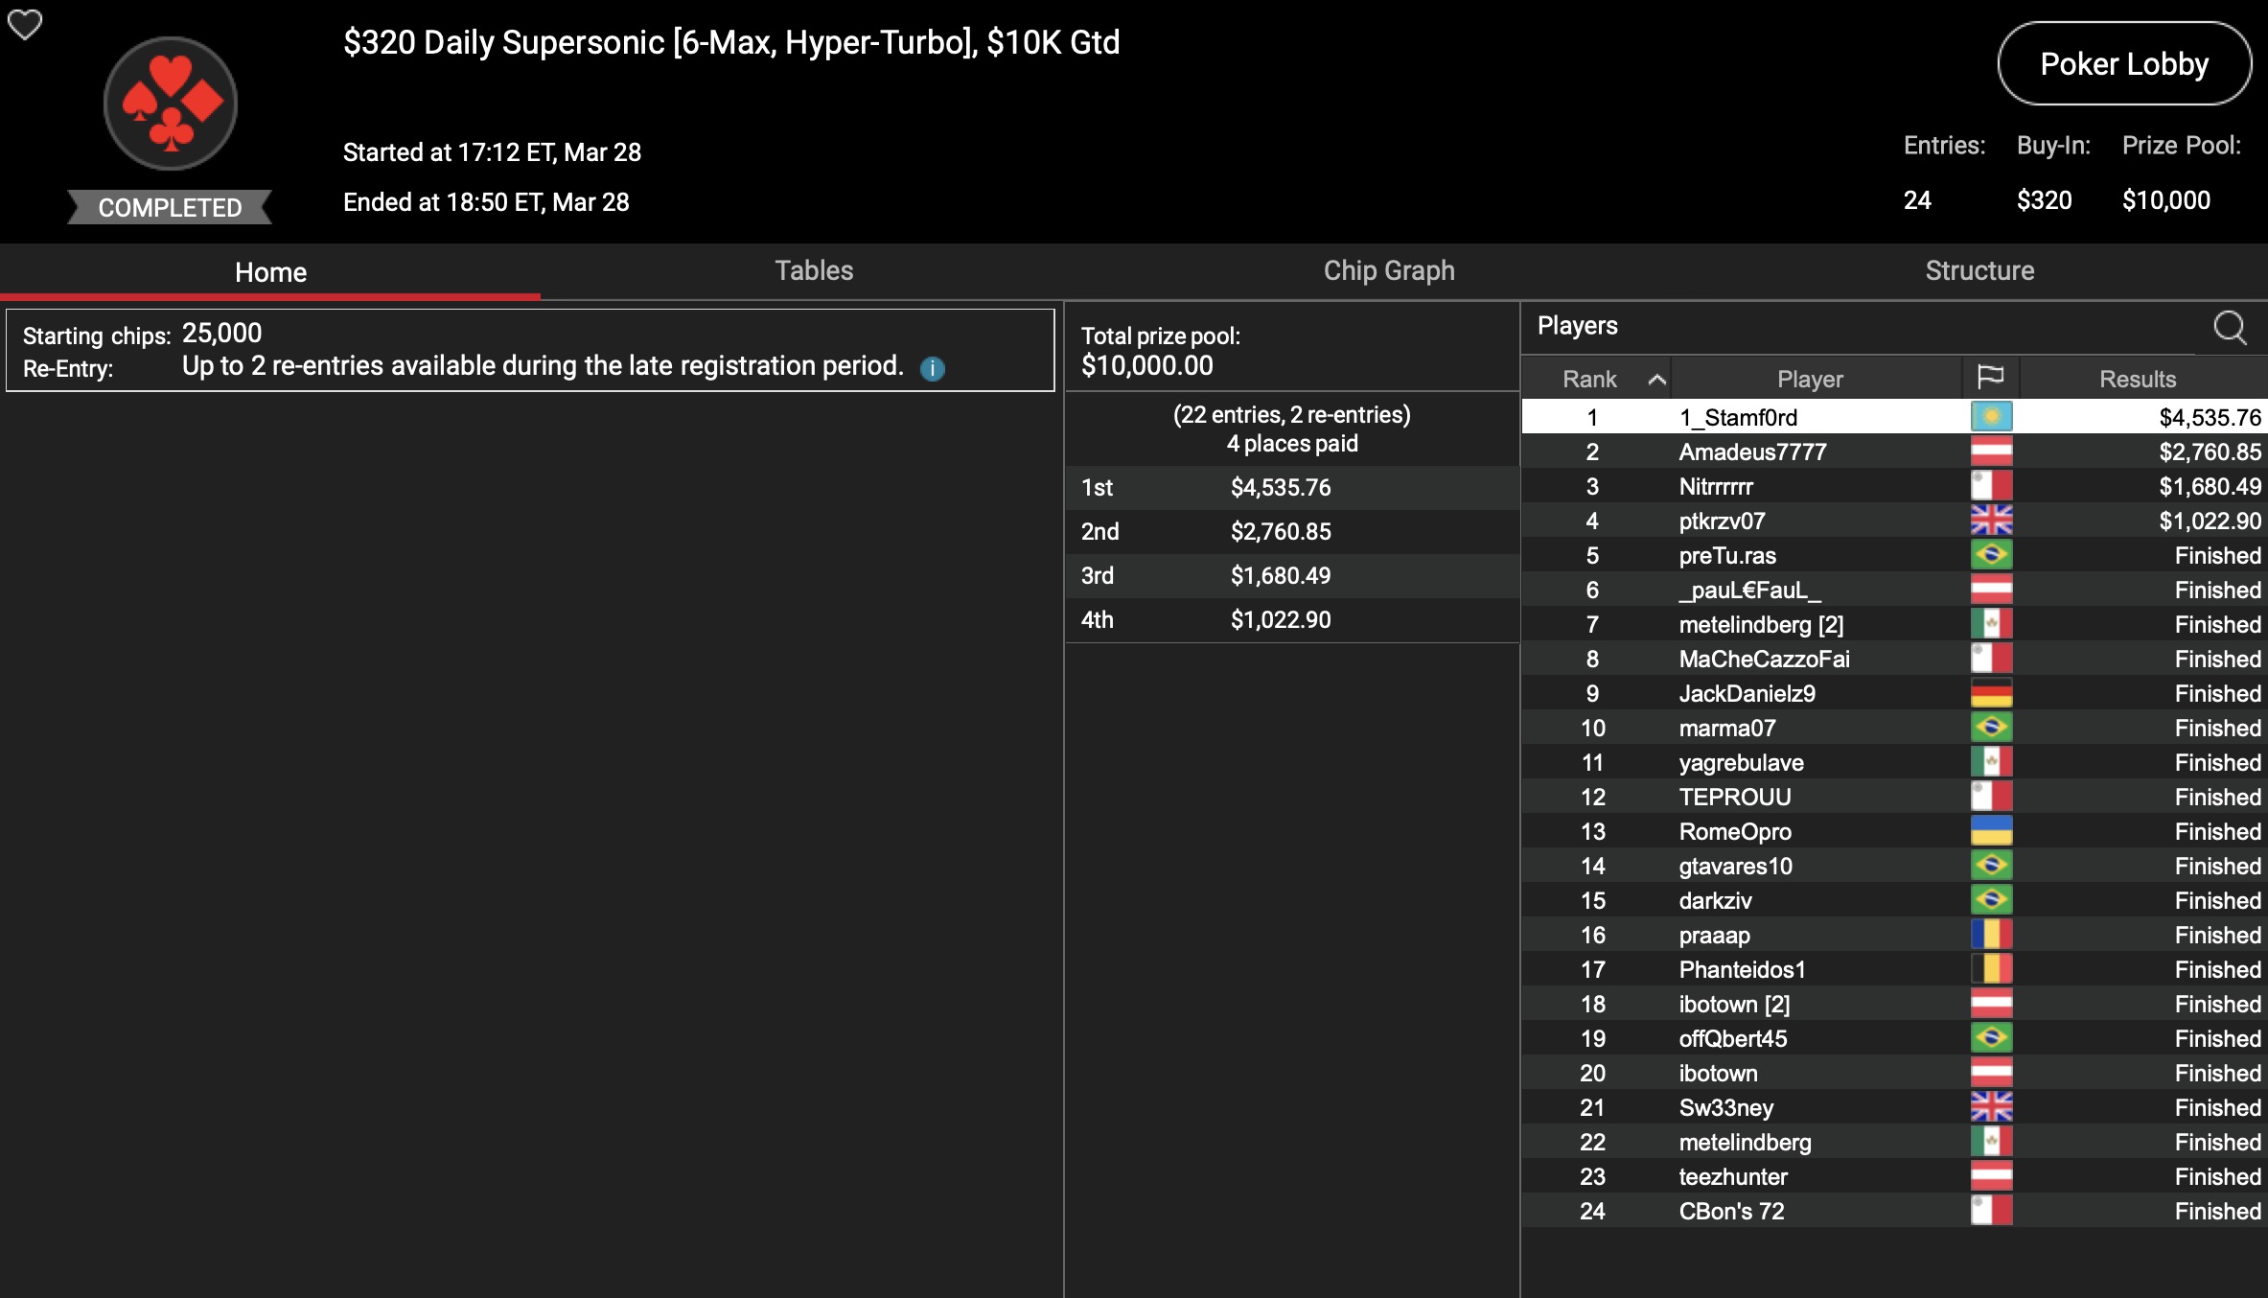Select player offQbert45

click(1894, 1038)
